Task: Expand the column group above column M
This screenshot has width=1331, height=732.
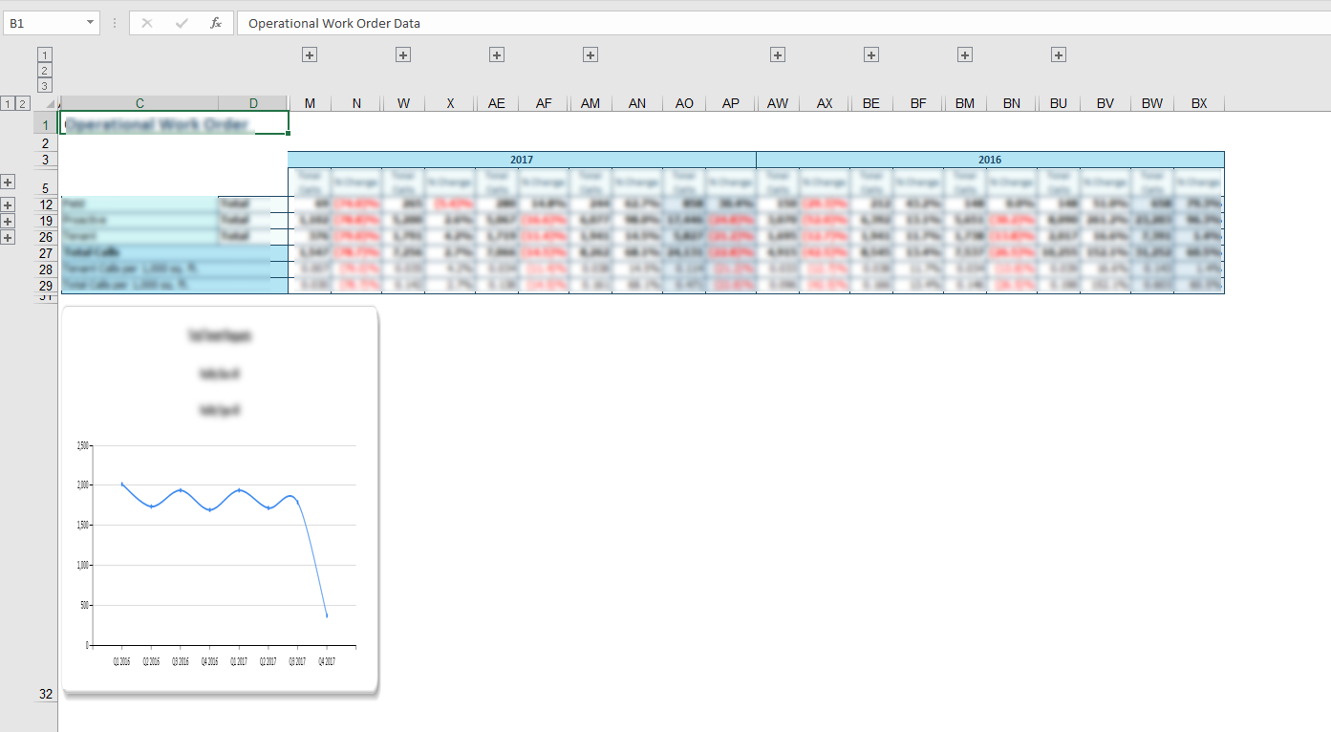Action: (310, 55)
